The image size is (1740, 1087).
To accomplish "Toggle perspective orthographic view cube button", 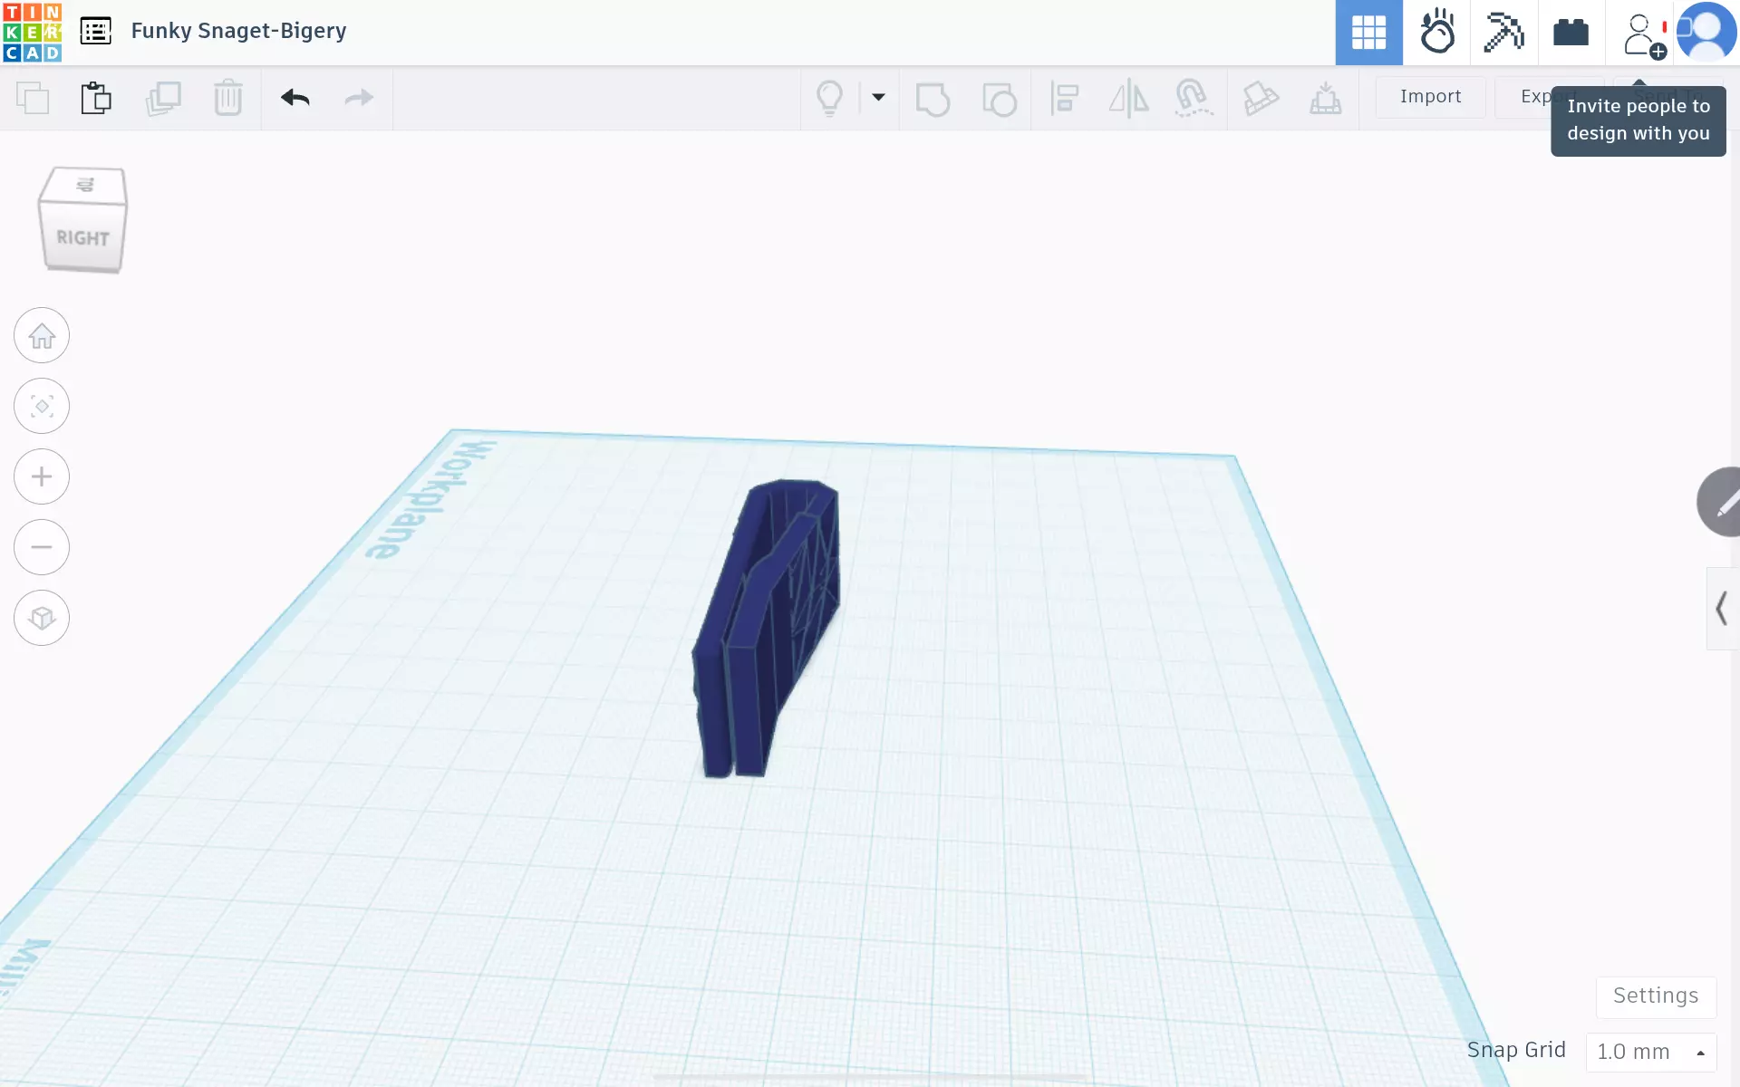I will coord(42,618).
